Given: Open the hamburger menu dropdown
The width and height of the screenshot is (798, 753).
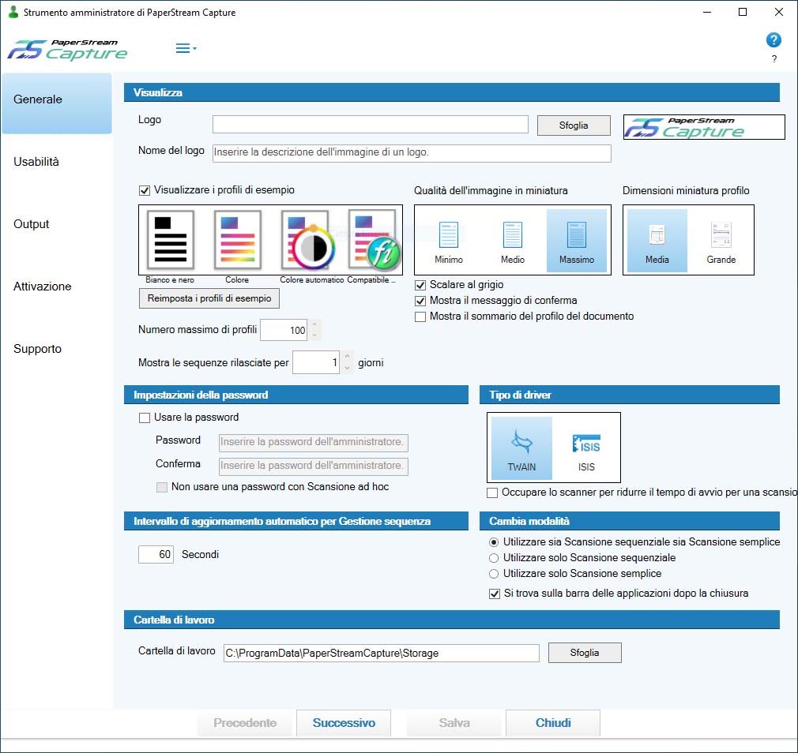Looking at the screenshot, I should 186,49.
